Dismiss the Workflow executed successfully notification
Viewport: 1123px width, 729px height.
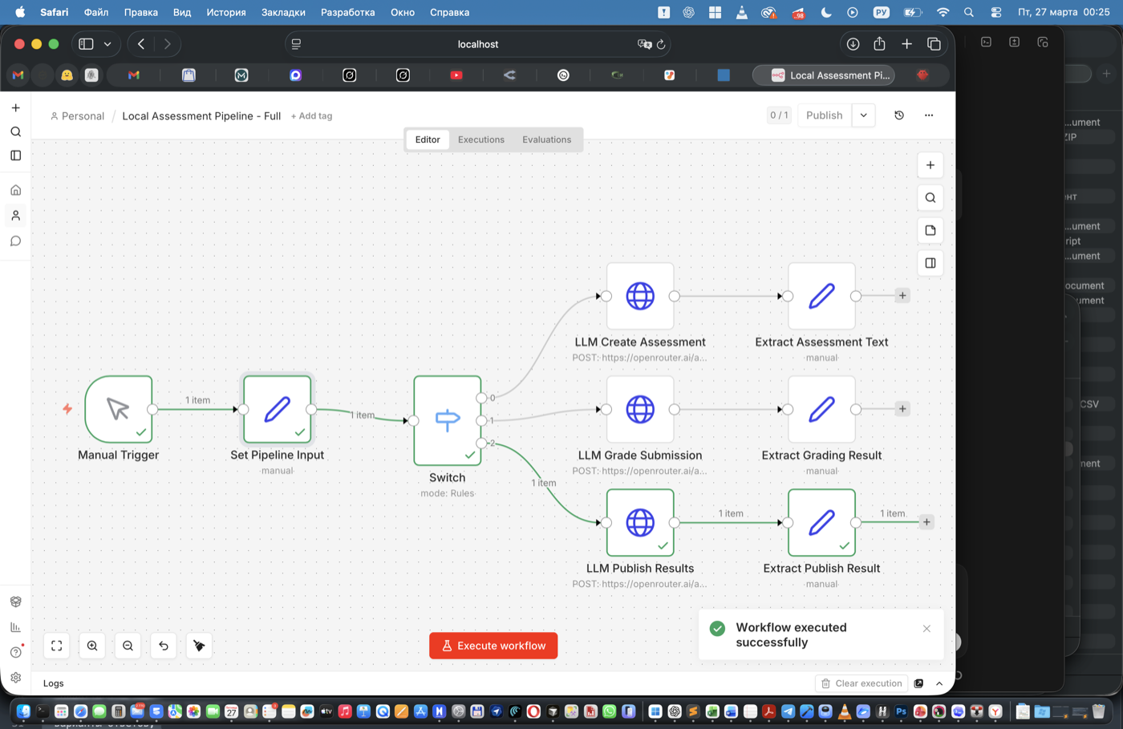[926, 629]
